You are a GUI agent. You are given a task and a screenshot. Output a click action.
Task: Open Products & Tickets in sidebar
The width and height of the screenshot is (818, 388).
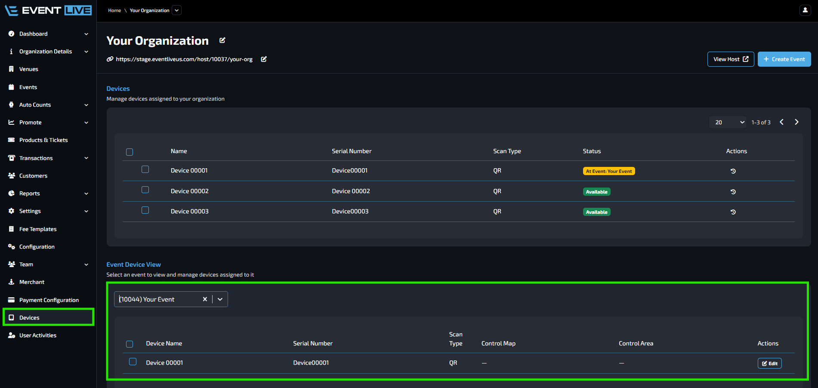coord(43,140)
